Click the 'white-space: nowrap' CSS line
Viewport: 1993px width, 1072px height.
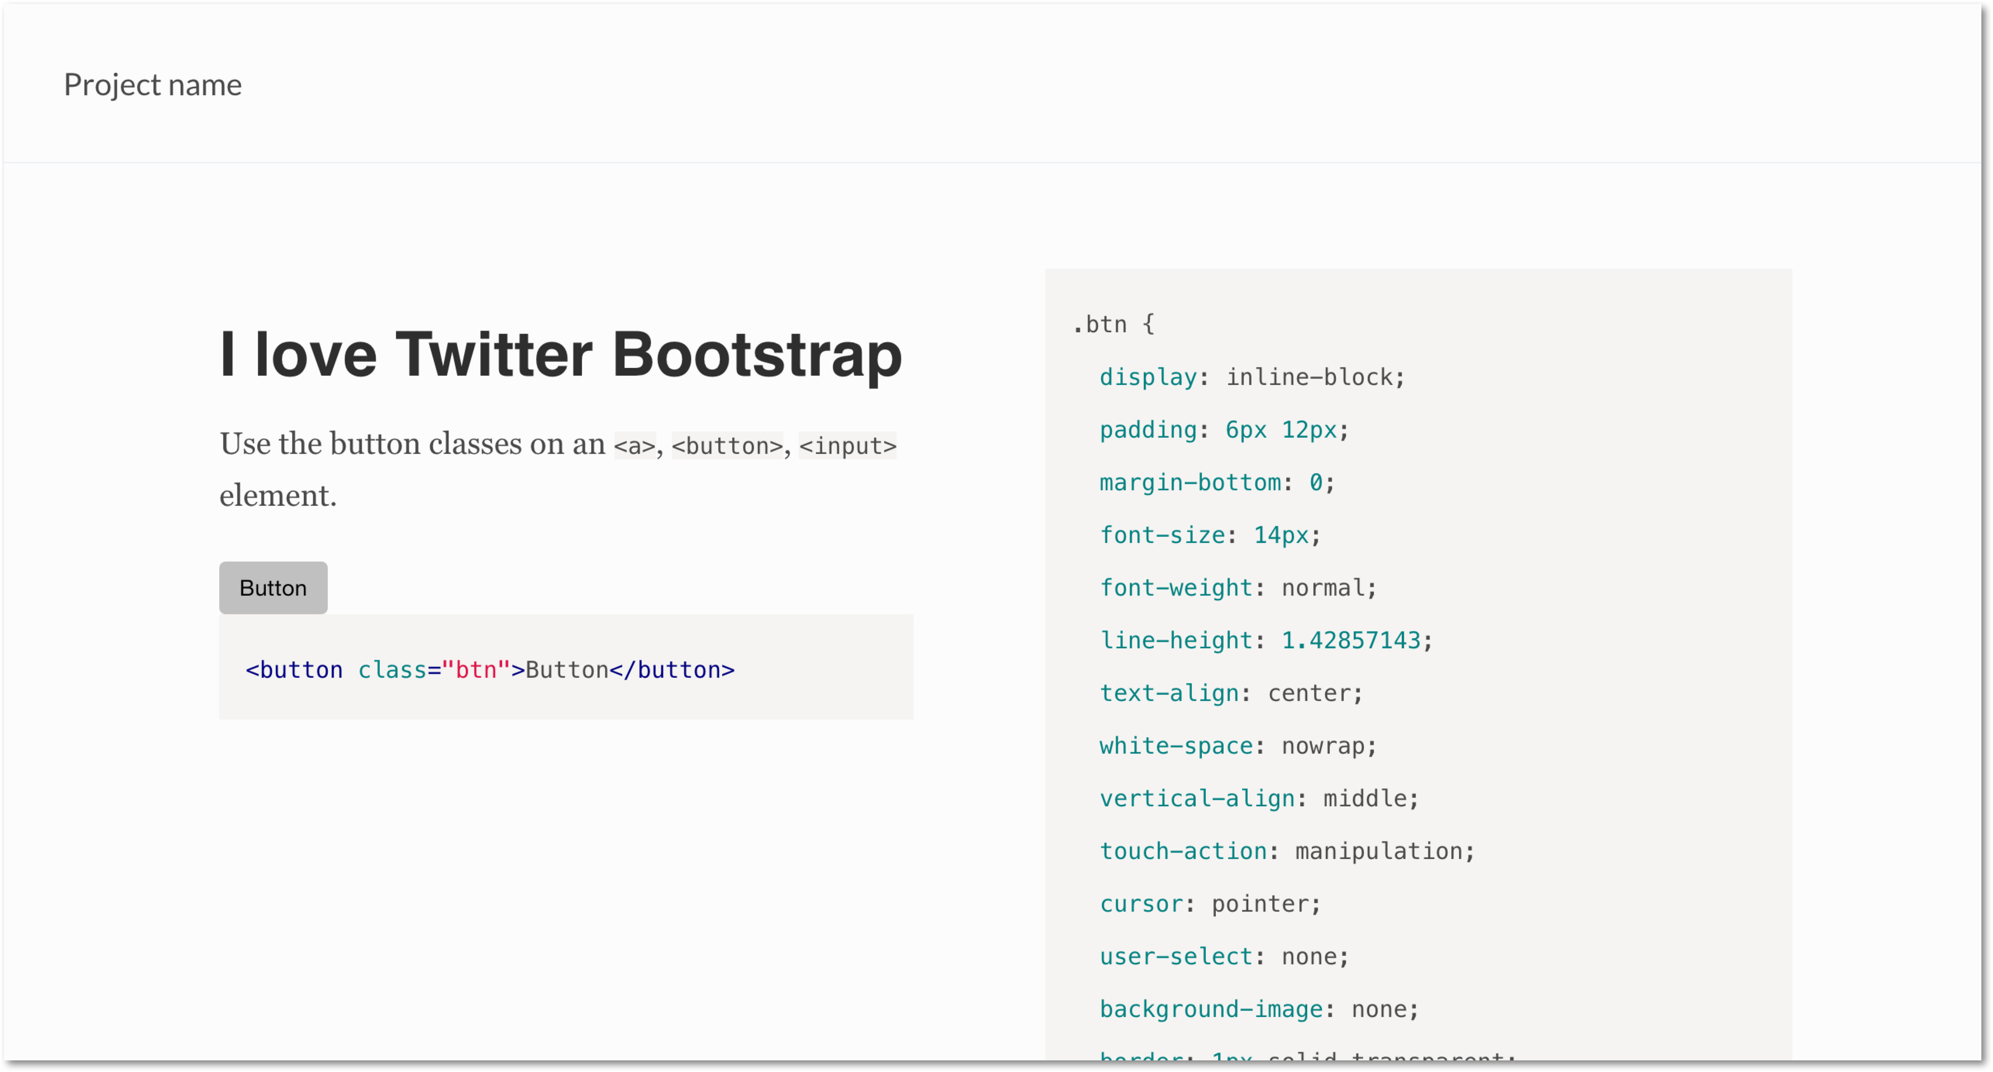1237,746
